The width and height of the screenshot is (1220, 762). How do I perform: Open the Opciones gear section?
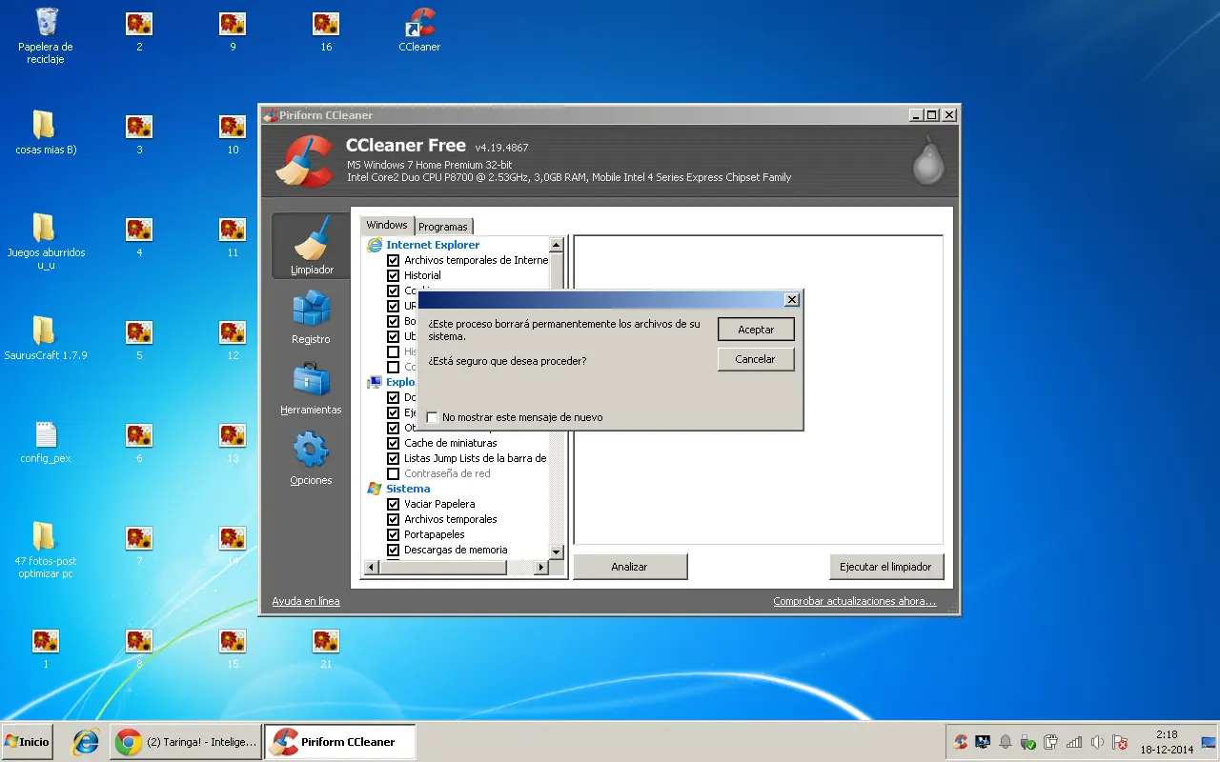click(311, 458)
